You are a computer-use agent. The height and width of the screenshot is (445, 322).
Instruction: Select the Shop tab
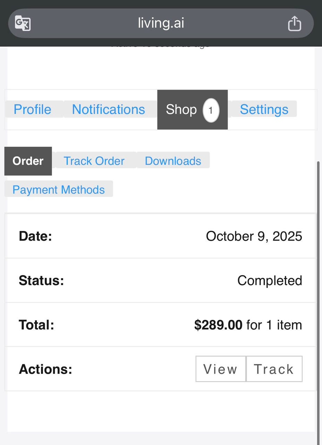[181, 110]
